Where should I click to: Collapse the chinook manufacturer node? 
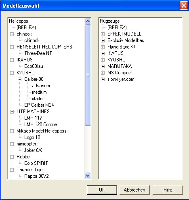[x=12, y=34]
